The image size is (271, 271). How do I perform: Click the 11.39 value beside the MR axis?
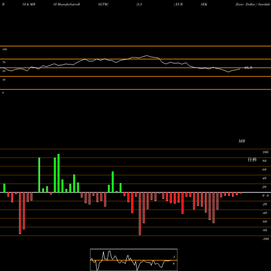252,160
